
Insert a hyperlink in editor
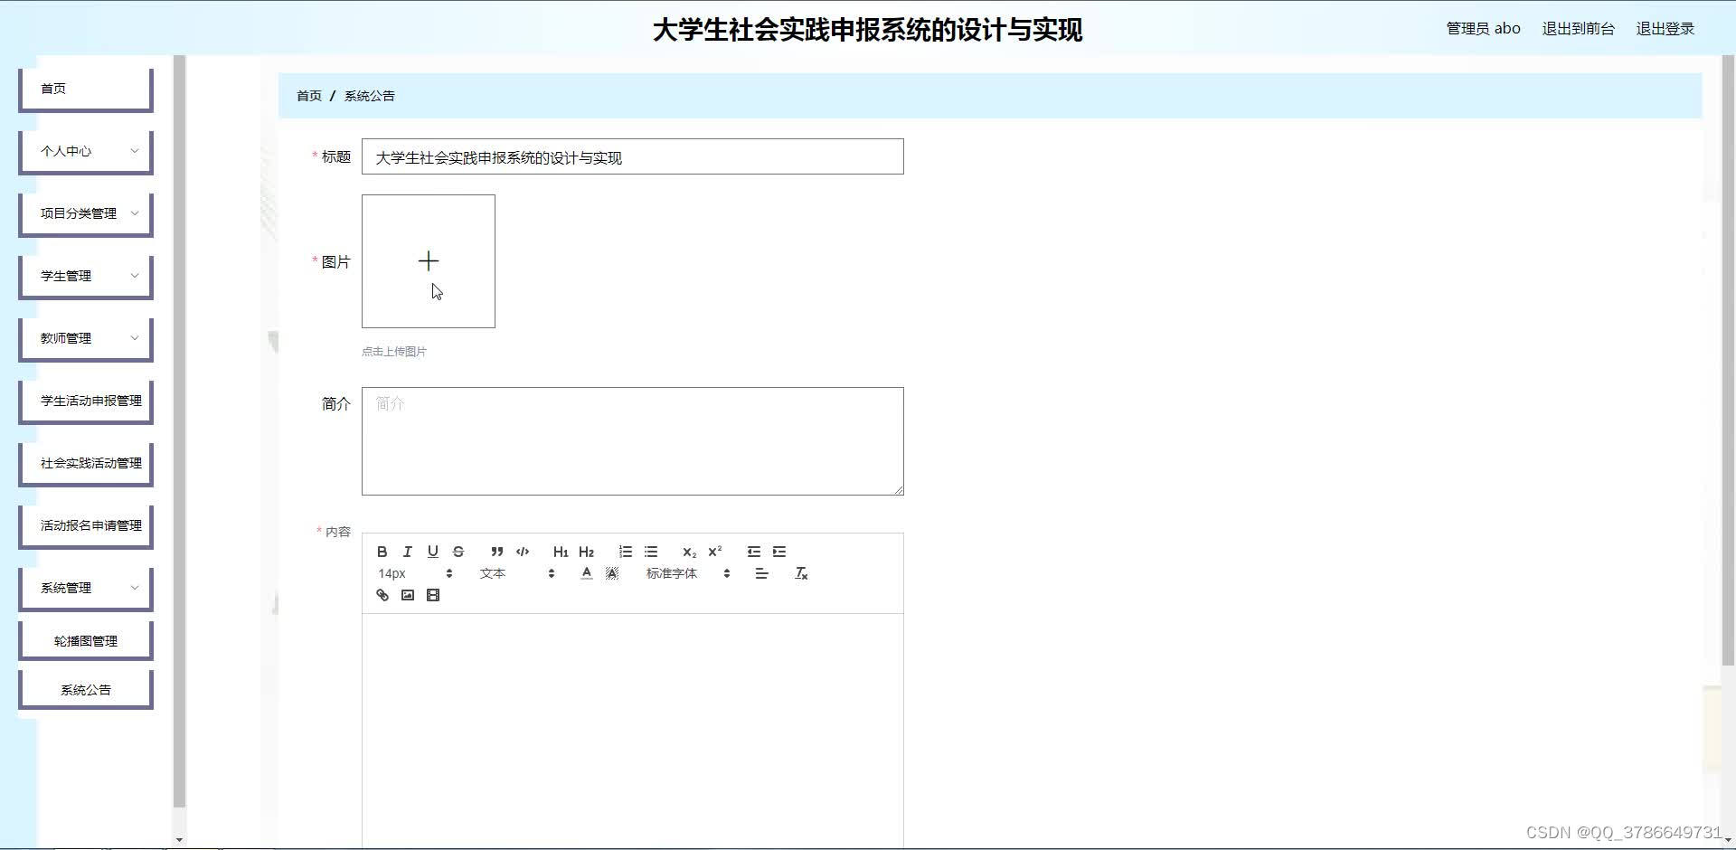pyautogui.click(x=382, y=595)
